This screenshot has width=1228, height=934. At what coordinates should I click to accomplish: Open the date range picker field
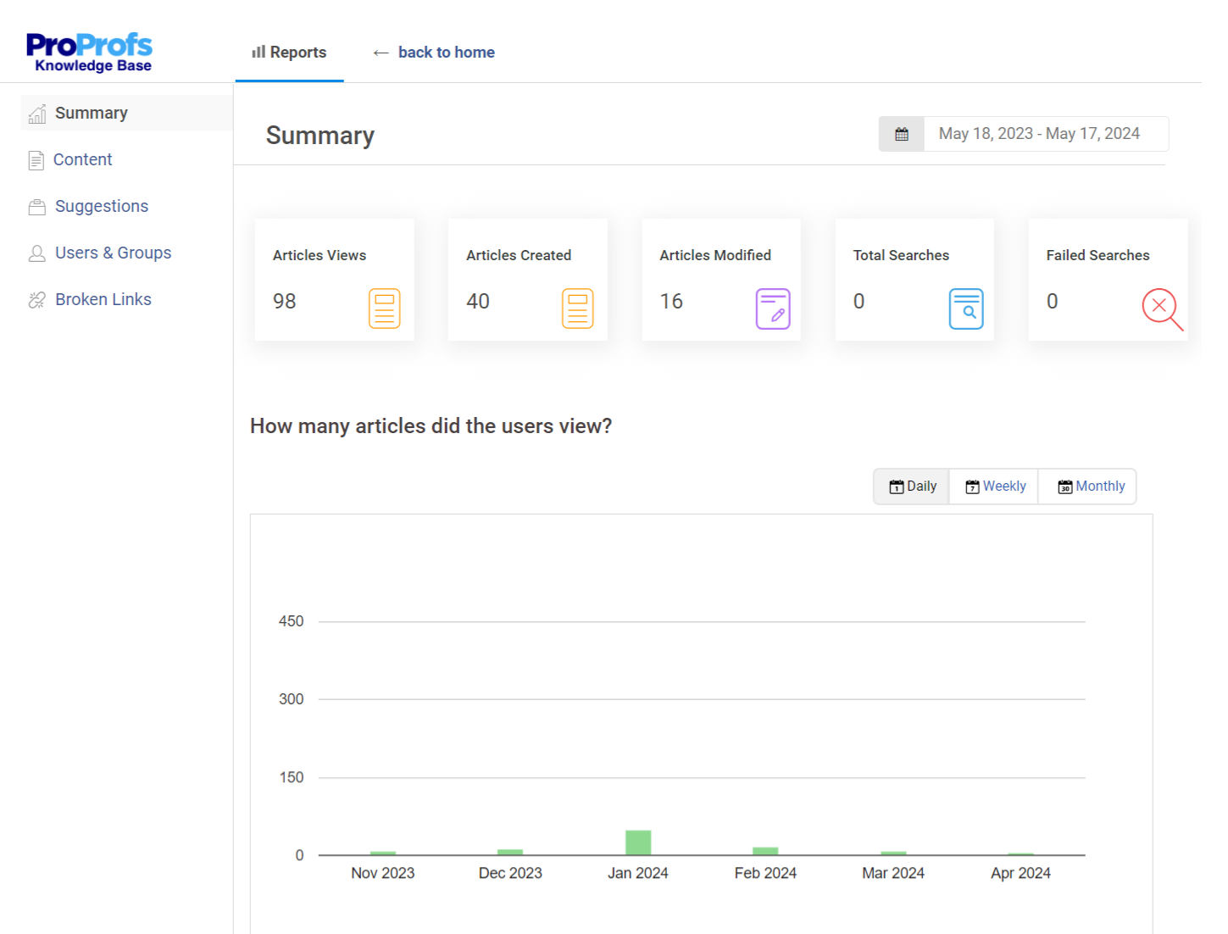[x=1046, y=134]
